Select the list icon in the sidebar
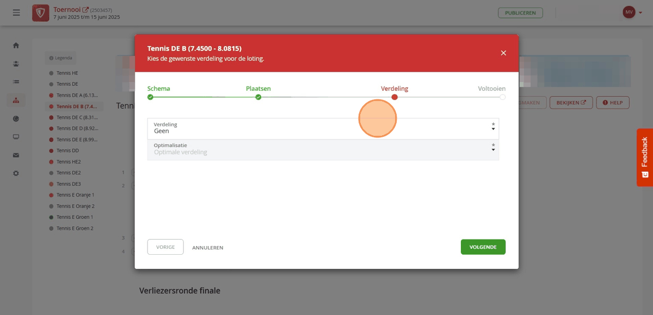653x315 pixels. [16, 82]
